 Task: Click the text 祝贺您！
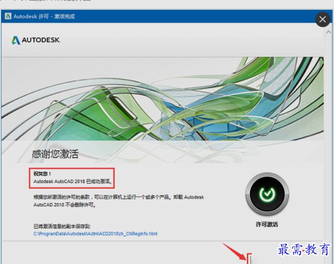[x=42, y=174]
